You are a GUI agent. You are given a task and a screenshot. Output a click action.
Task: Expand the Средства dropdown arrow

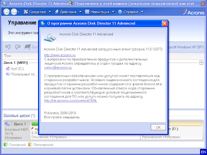[50, 12]
